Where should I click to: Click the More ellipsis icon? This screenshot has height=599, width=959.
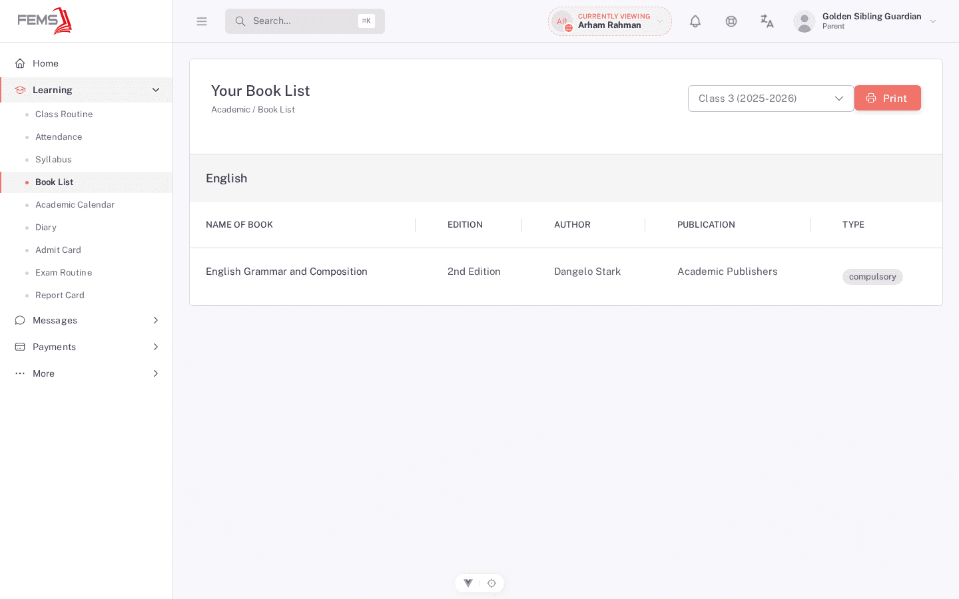coord(20,373)
